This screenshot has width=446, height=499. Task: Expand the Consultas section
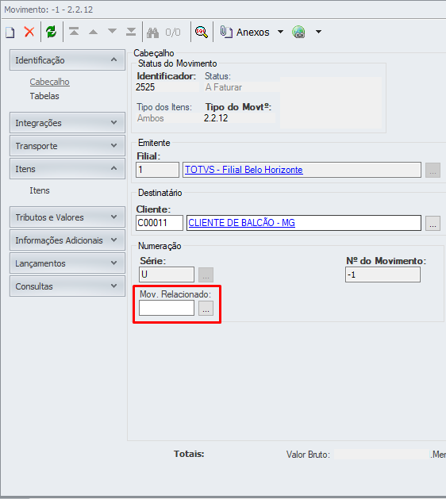(67, 286)
